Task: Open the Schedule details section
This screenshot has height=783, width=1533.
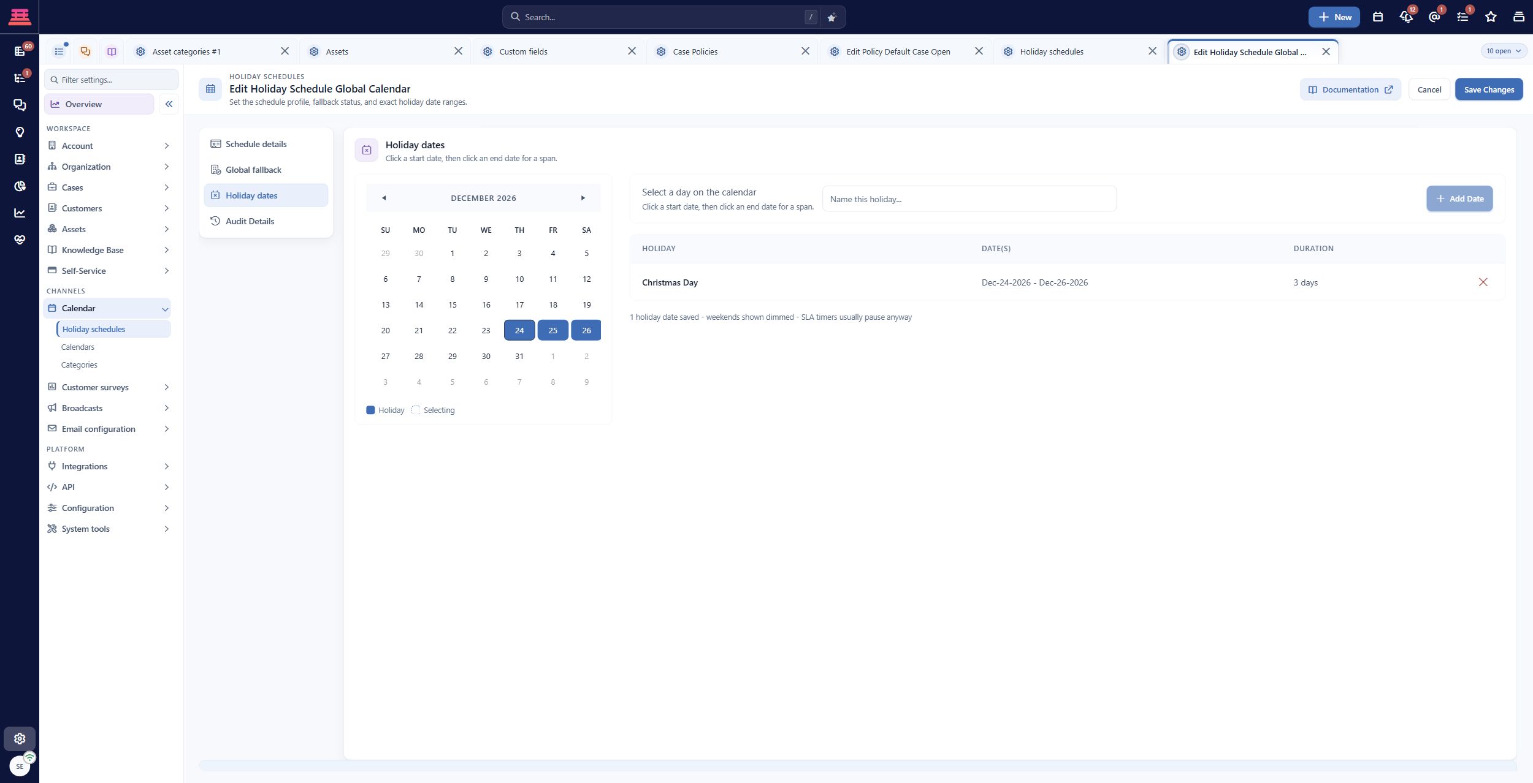Action: click(x=266, y=144)
